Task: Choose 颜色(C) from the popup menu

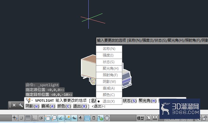Action: point(109,95)
